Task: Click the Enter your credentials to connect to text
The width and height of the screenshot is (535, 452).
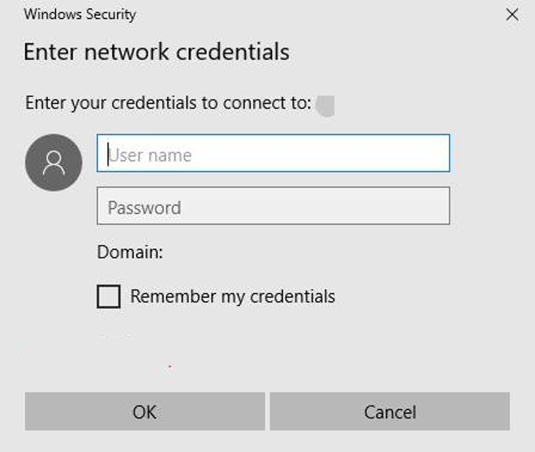Action: point(167,102)
